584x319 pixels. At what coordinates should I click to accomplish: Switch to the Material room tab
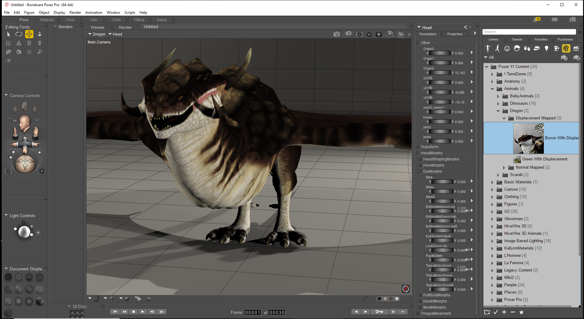(x=47, y=20)
